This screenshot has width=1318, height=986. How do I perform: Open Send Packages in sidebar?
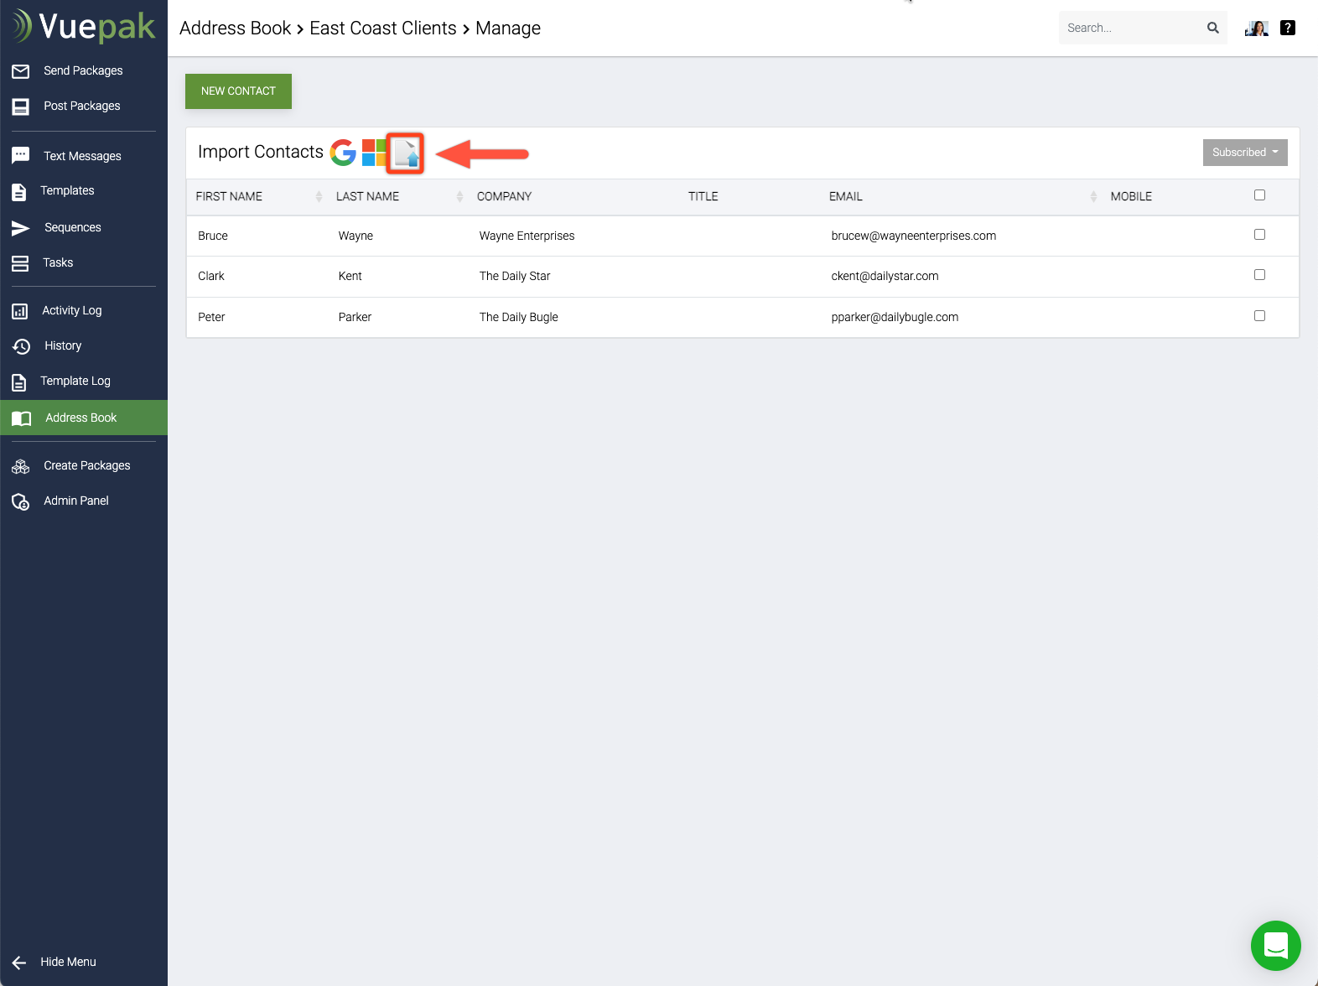click(x=83, y=70)
